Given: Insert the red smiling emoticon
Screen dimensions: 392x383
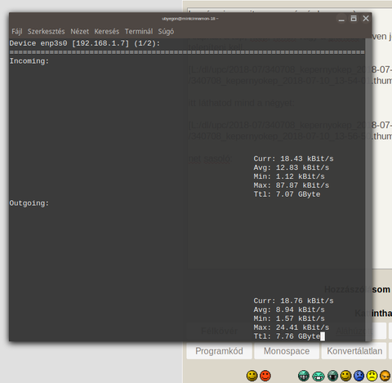Looking at the screenshot, I should point(265,376).
